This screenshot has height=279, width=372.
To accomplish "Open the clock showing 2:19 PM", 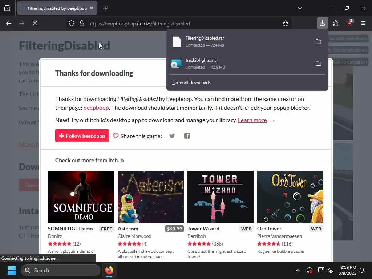I will pyautogui.click(x=347, y=270).
